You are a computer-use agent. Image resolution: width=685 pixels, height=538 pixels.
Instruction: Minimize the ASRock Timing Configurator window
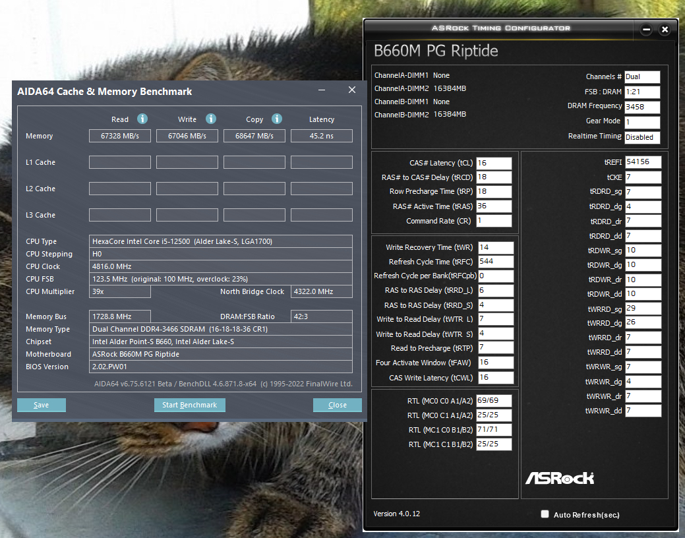pyautogui.click(x=646, y=30)
